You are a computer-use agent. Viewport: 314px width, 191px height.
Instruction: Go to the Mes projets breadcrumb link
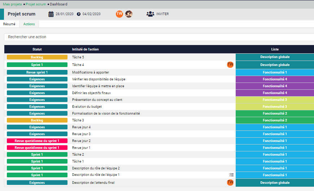[x=12, y=4]
